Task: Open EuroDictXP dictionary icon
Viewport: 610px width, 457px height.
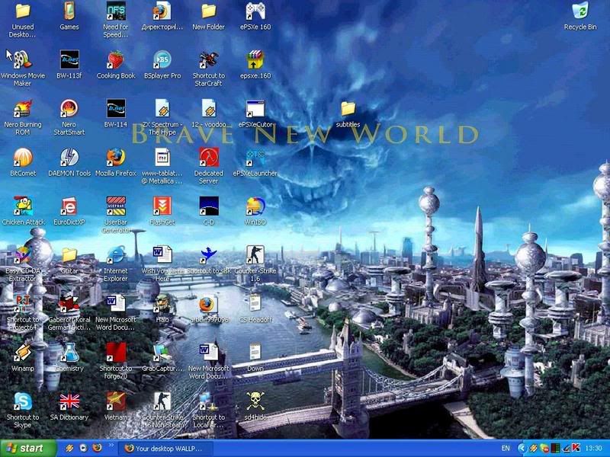Action: (x=69, y=206)
